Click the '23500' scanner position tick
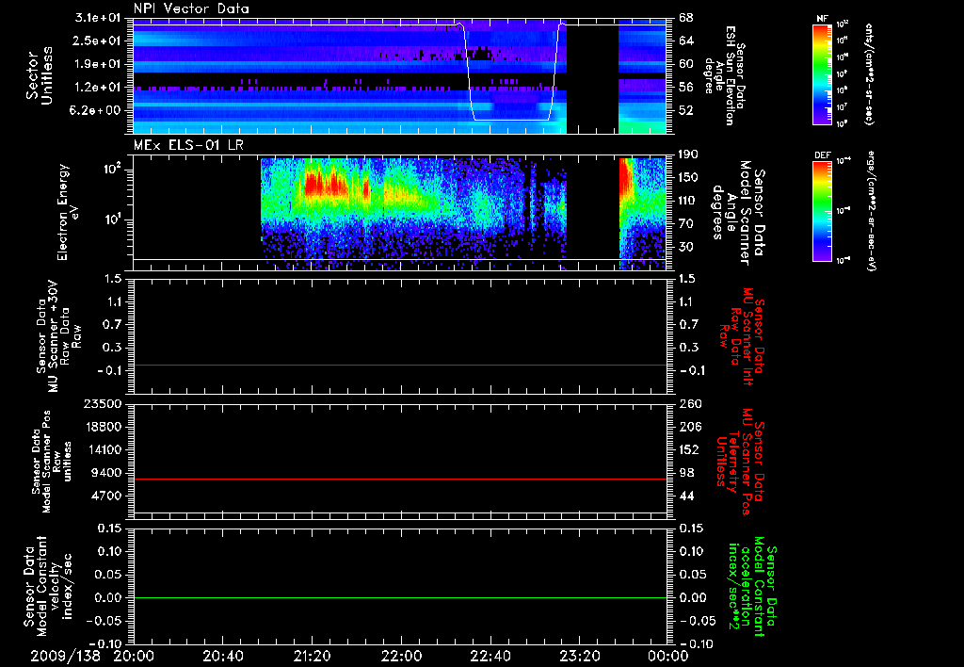Image resolution: width=964 pixels, height=667 pixels. 102,404
